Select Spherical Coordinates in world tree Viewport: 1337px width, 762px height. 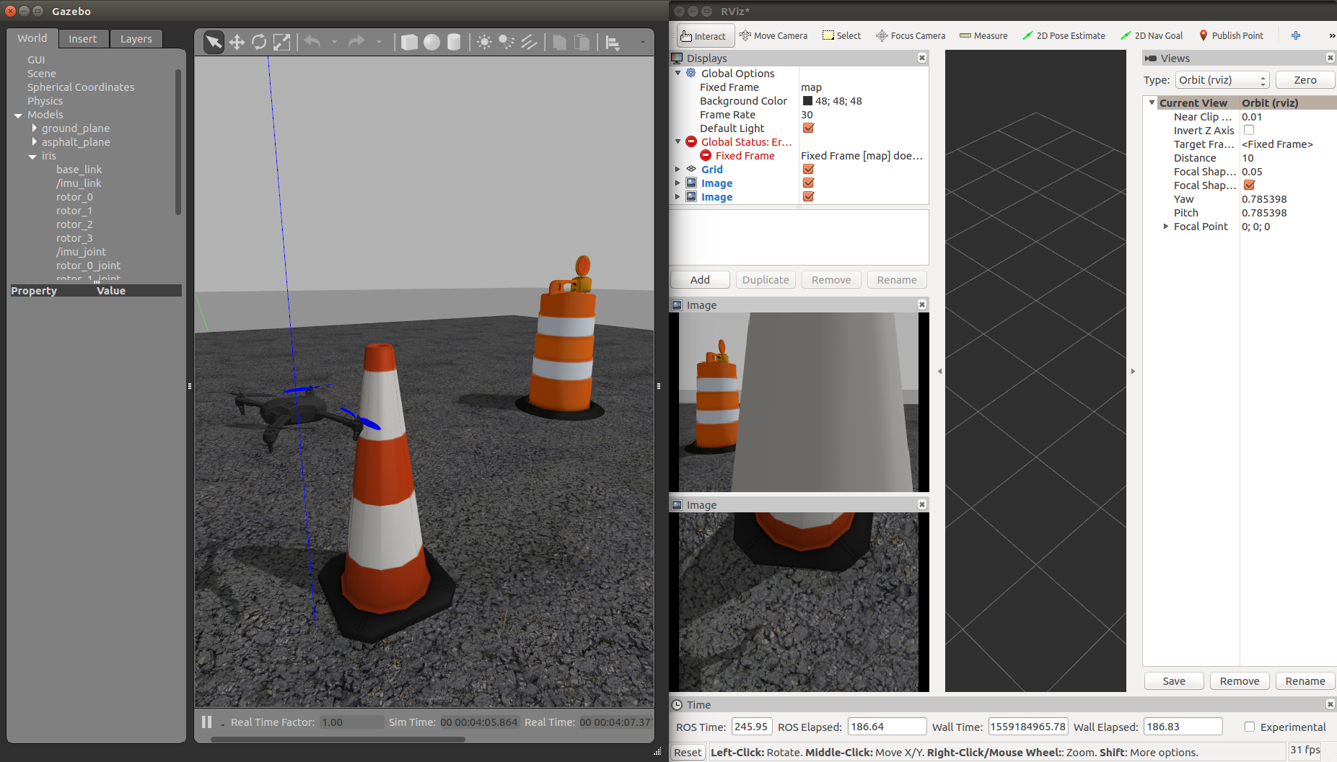coord(81,87)
